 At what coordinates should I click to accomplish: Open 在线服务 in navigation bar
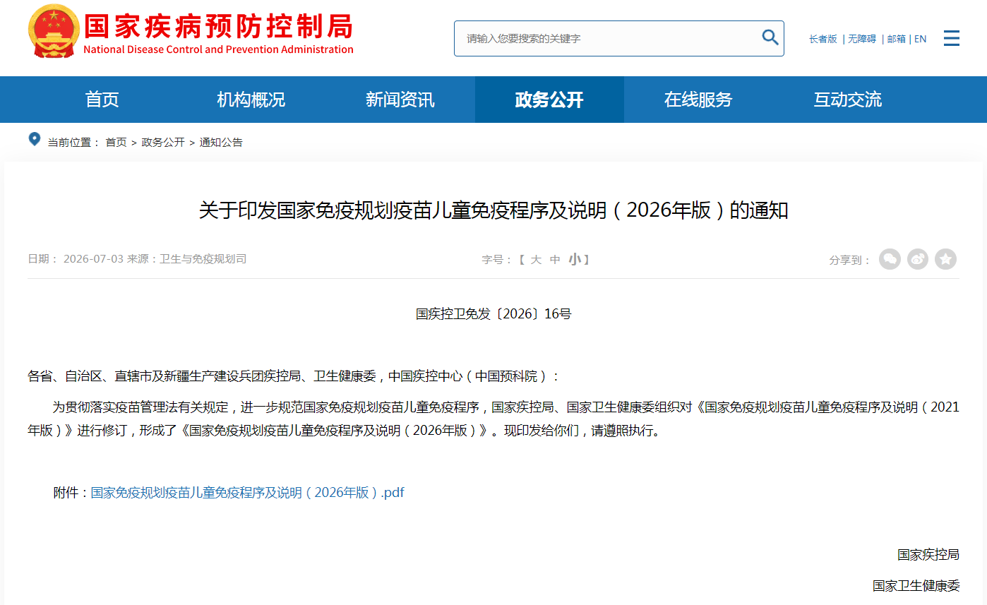698,100
